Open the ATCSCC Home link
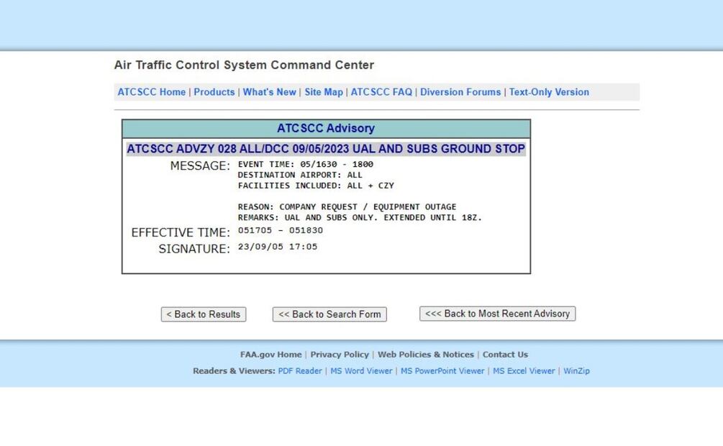Screen dimensions: 723x446 click(x=151, y=92)
